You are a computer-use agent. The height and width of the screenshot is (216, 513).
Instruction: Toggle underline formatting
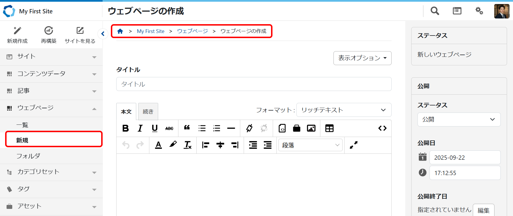[154, 128]
